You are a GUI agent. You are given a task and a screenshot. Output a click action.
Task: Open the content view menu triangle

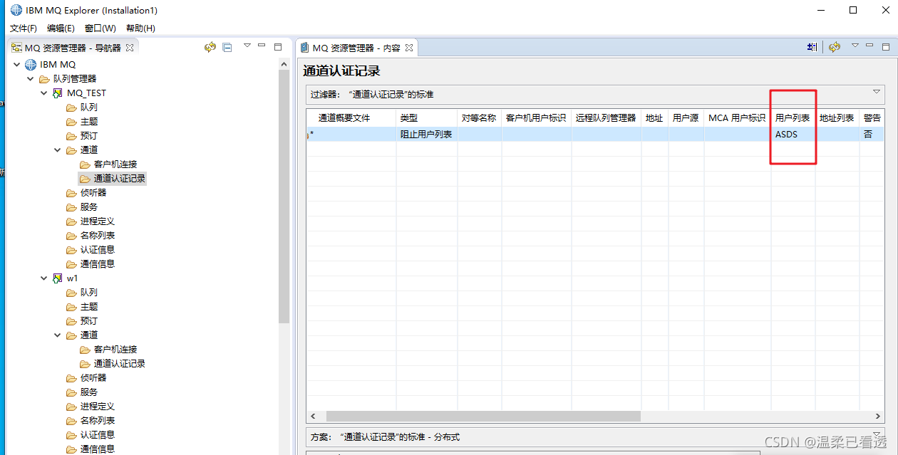(x=855, y=46)
